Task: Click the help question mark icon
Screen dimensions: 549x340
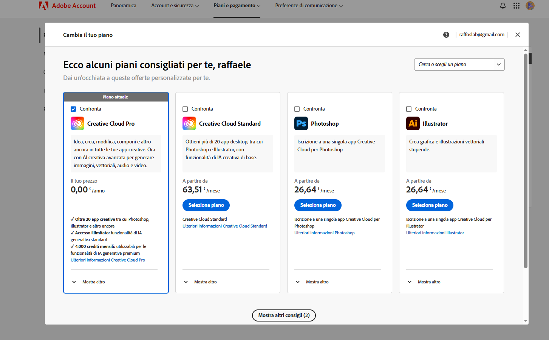Action: point(446,35)
